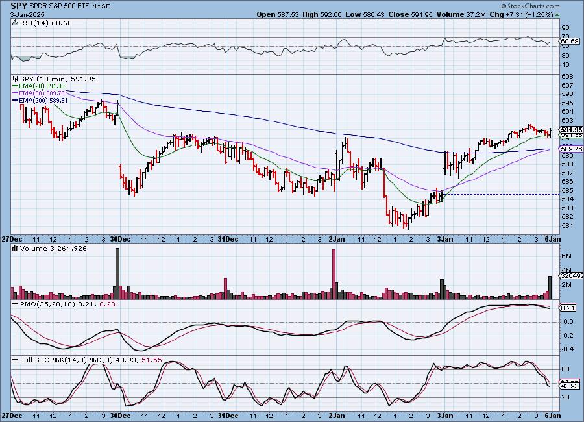Click the tallest black volume bar at 30Dec
Screen dimensions: 584x422
pos(117,273)
